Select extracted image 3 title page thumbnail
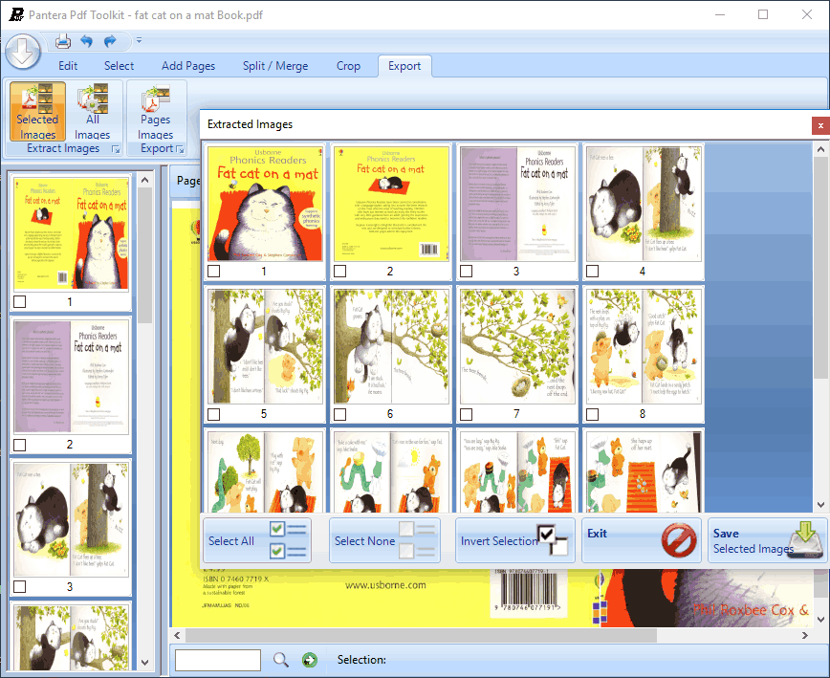Screen dimensions: 830x678 [517, 204]
